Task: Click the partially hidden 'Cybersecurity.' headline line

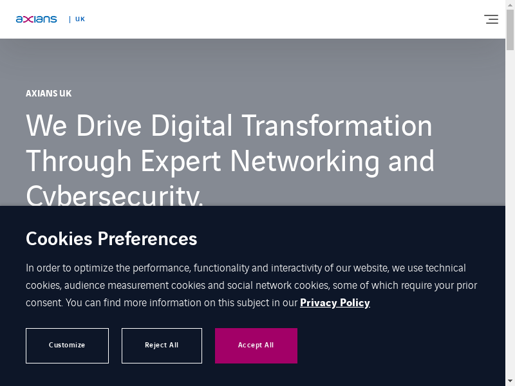Action: (x=115, y=196)
